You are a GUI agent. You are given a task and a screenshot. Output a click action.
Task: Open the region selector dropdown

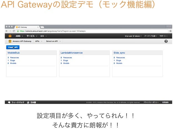pos(150,36)
